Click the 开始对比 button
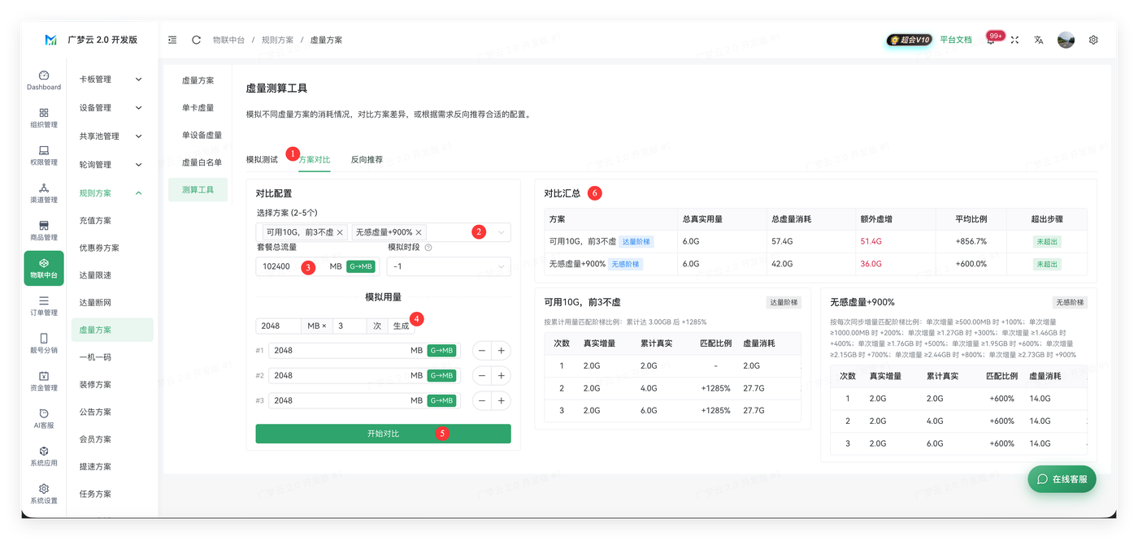The image size is (1138, 540). click(x=383, y=434)
